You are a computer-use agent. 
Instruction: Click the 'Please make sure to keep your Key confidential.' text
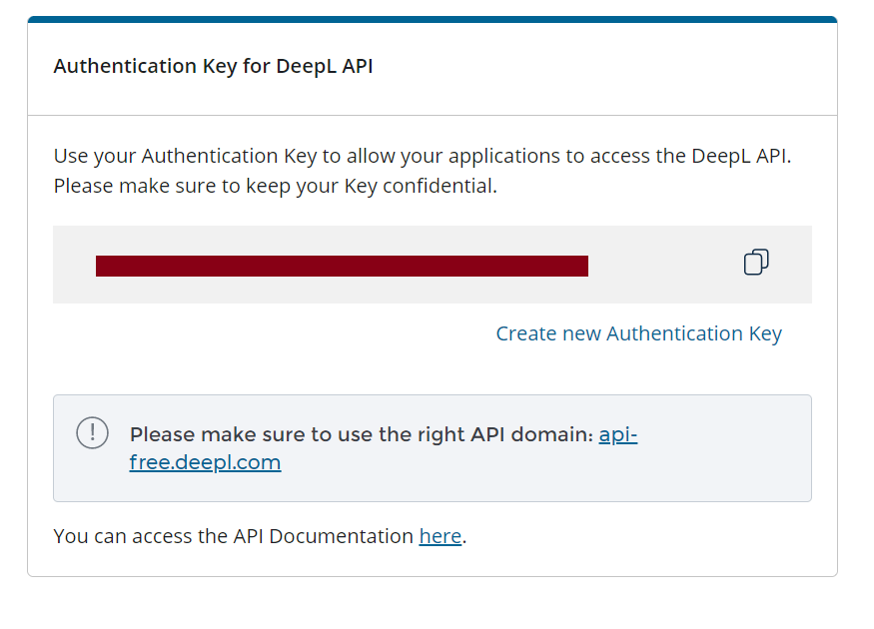(276, 186)
